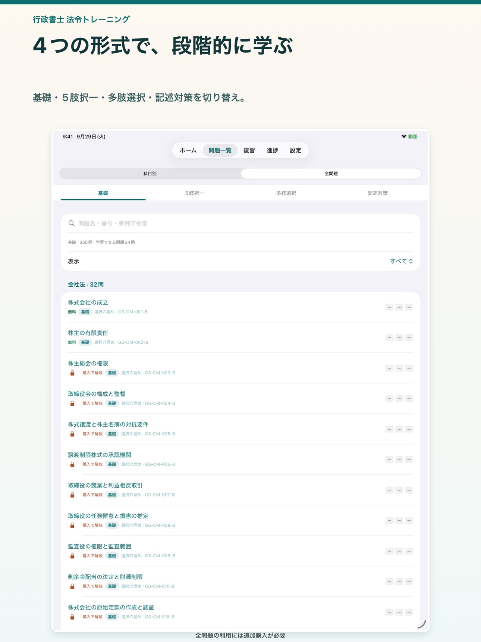Click lock icon on 監査役の権限と監査範囲 row
Screen dimensions: 481x642
pos(72,556)
